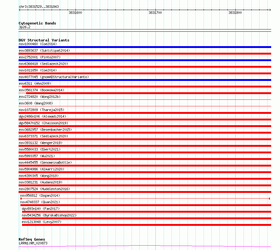Viewport: 280px width, 250px height.
Task: Click the blue bar under nsv4077045
Action: pos(145,80)
